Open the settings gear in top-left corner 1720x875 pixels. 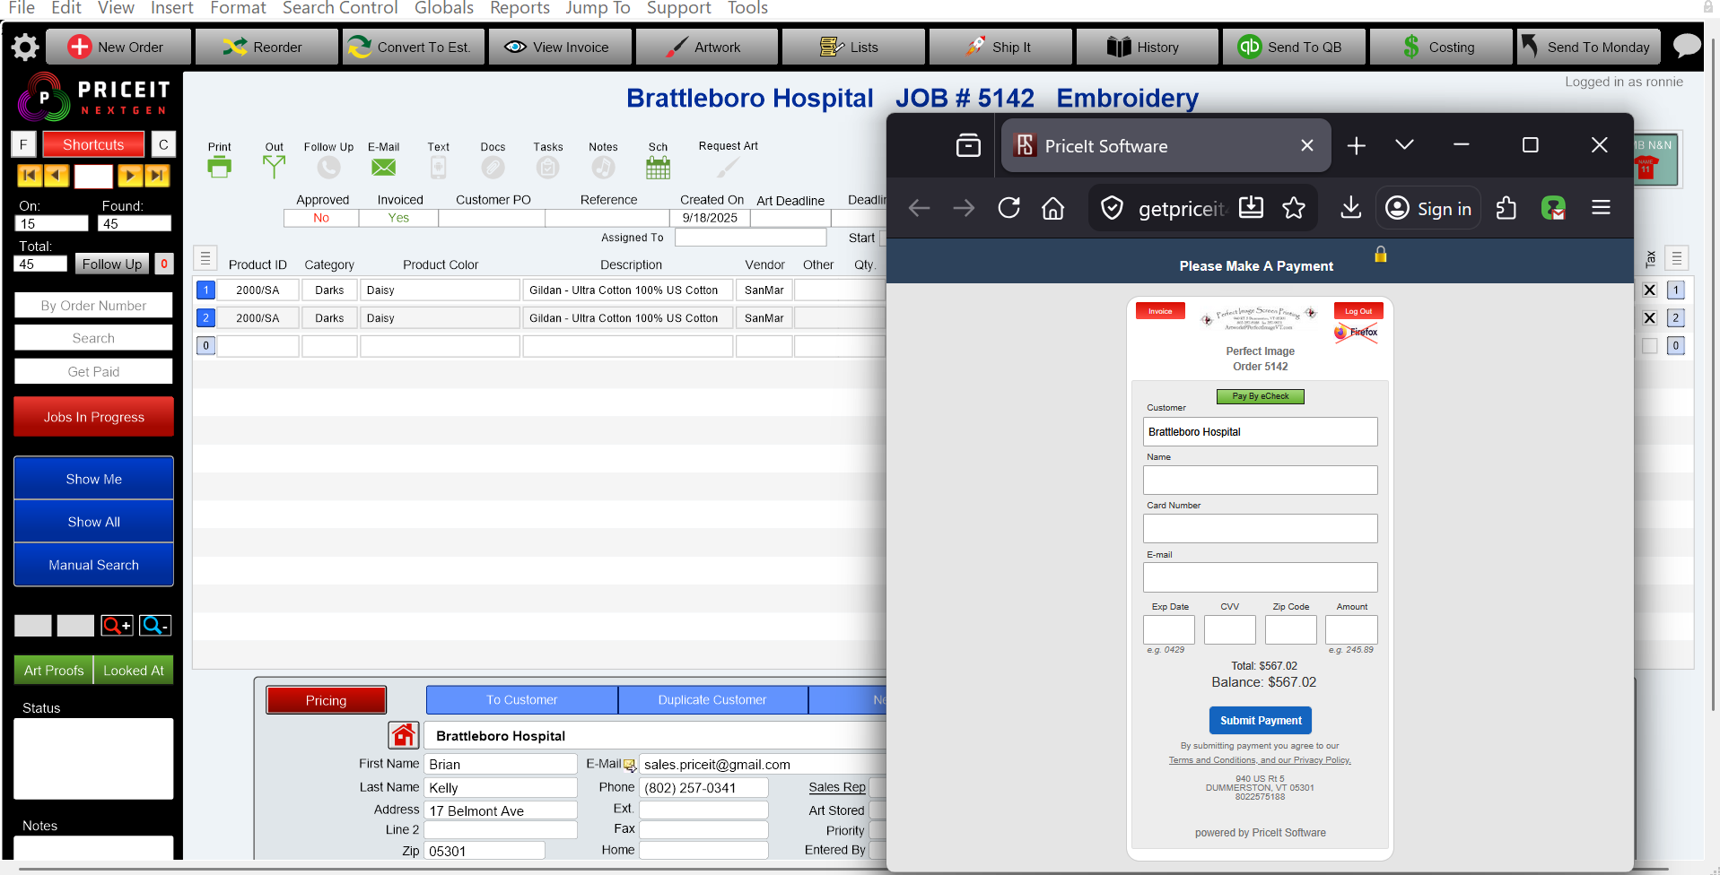pyautogui.click(x=25, y=47)
